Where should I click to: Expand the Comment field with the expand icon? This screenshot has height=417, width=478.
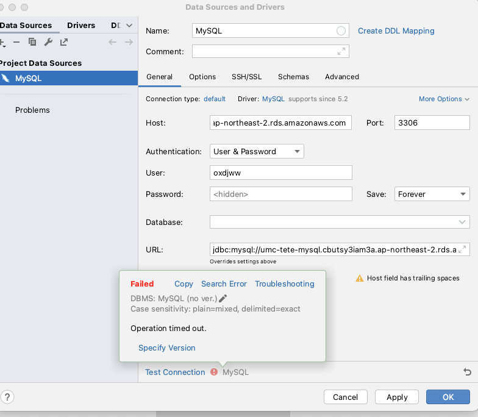341,51
